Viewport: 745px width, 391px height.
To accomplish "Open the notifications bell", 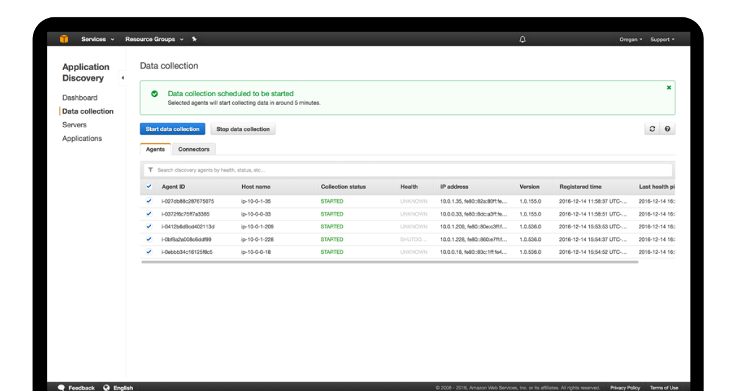I will [521, 38].
